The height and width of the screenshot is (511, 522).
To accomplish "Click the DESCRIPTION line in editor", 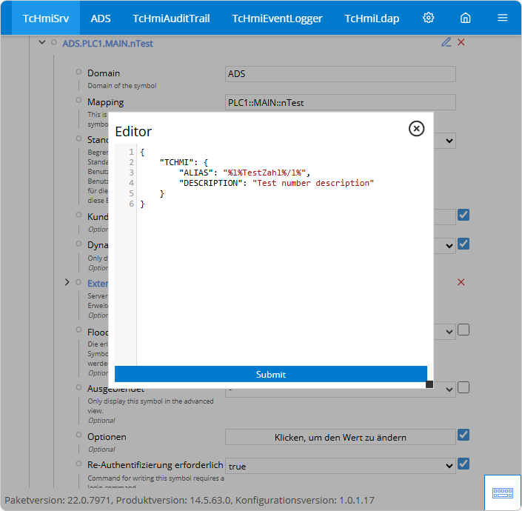I will (276, 183).
